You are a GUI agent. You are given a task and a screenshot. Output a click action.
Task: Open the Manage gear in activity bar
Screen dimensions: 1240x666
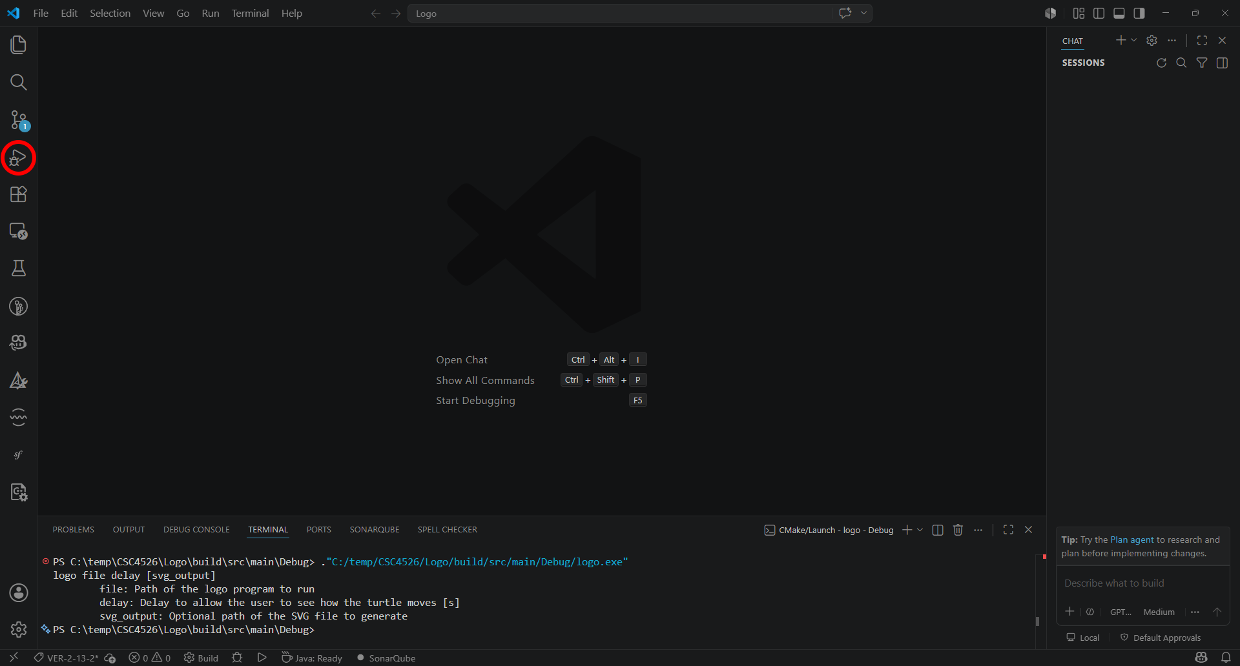click(18, 629)
